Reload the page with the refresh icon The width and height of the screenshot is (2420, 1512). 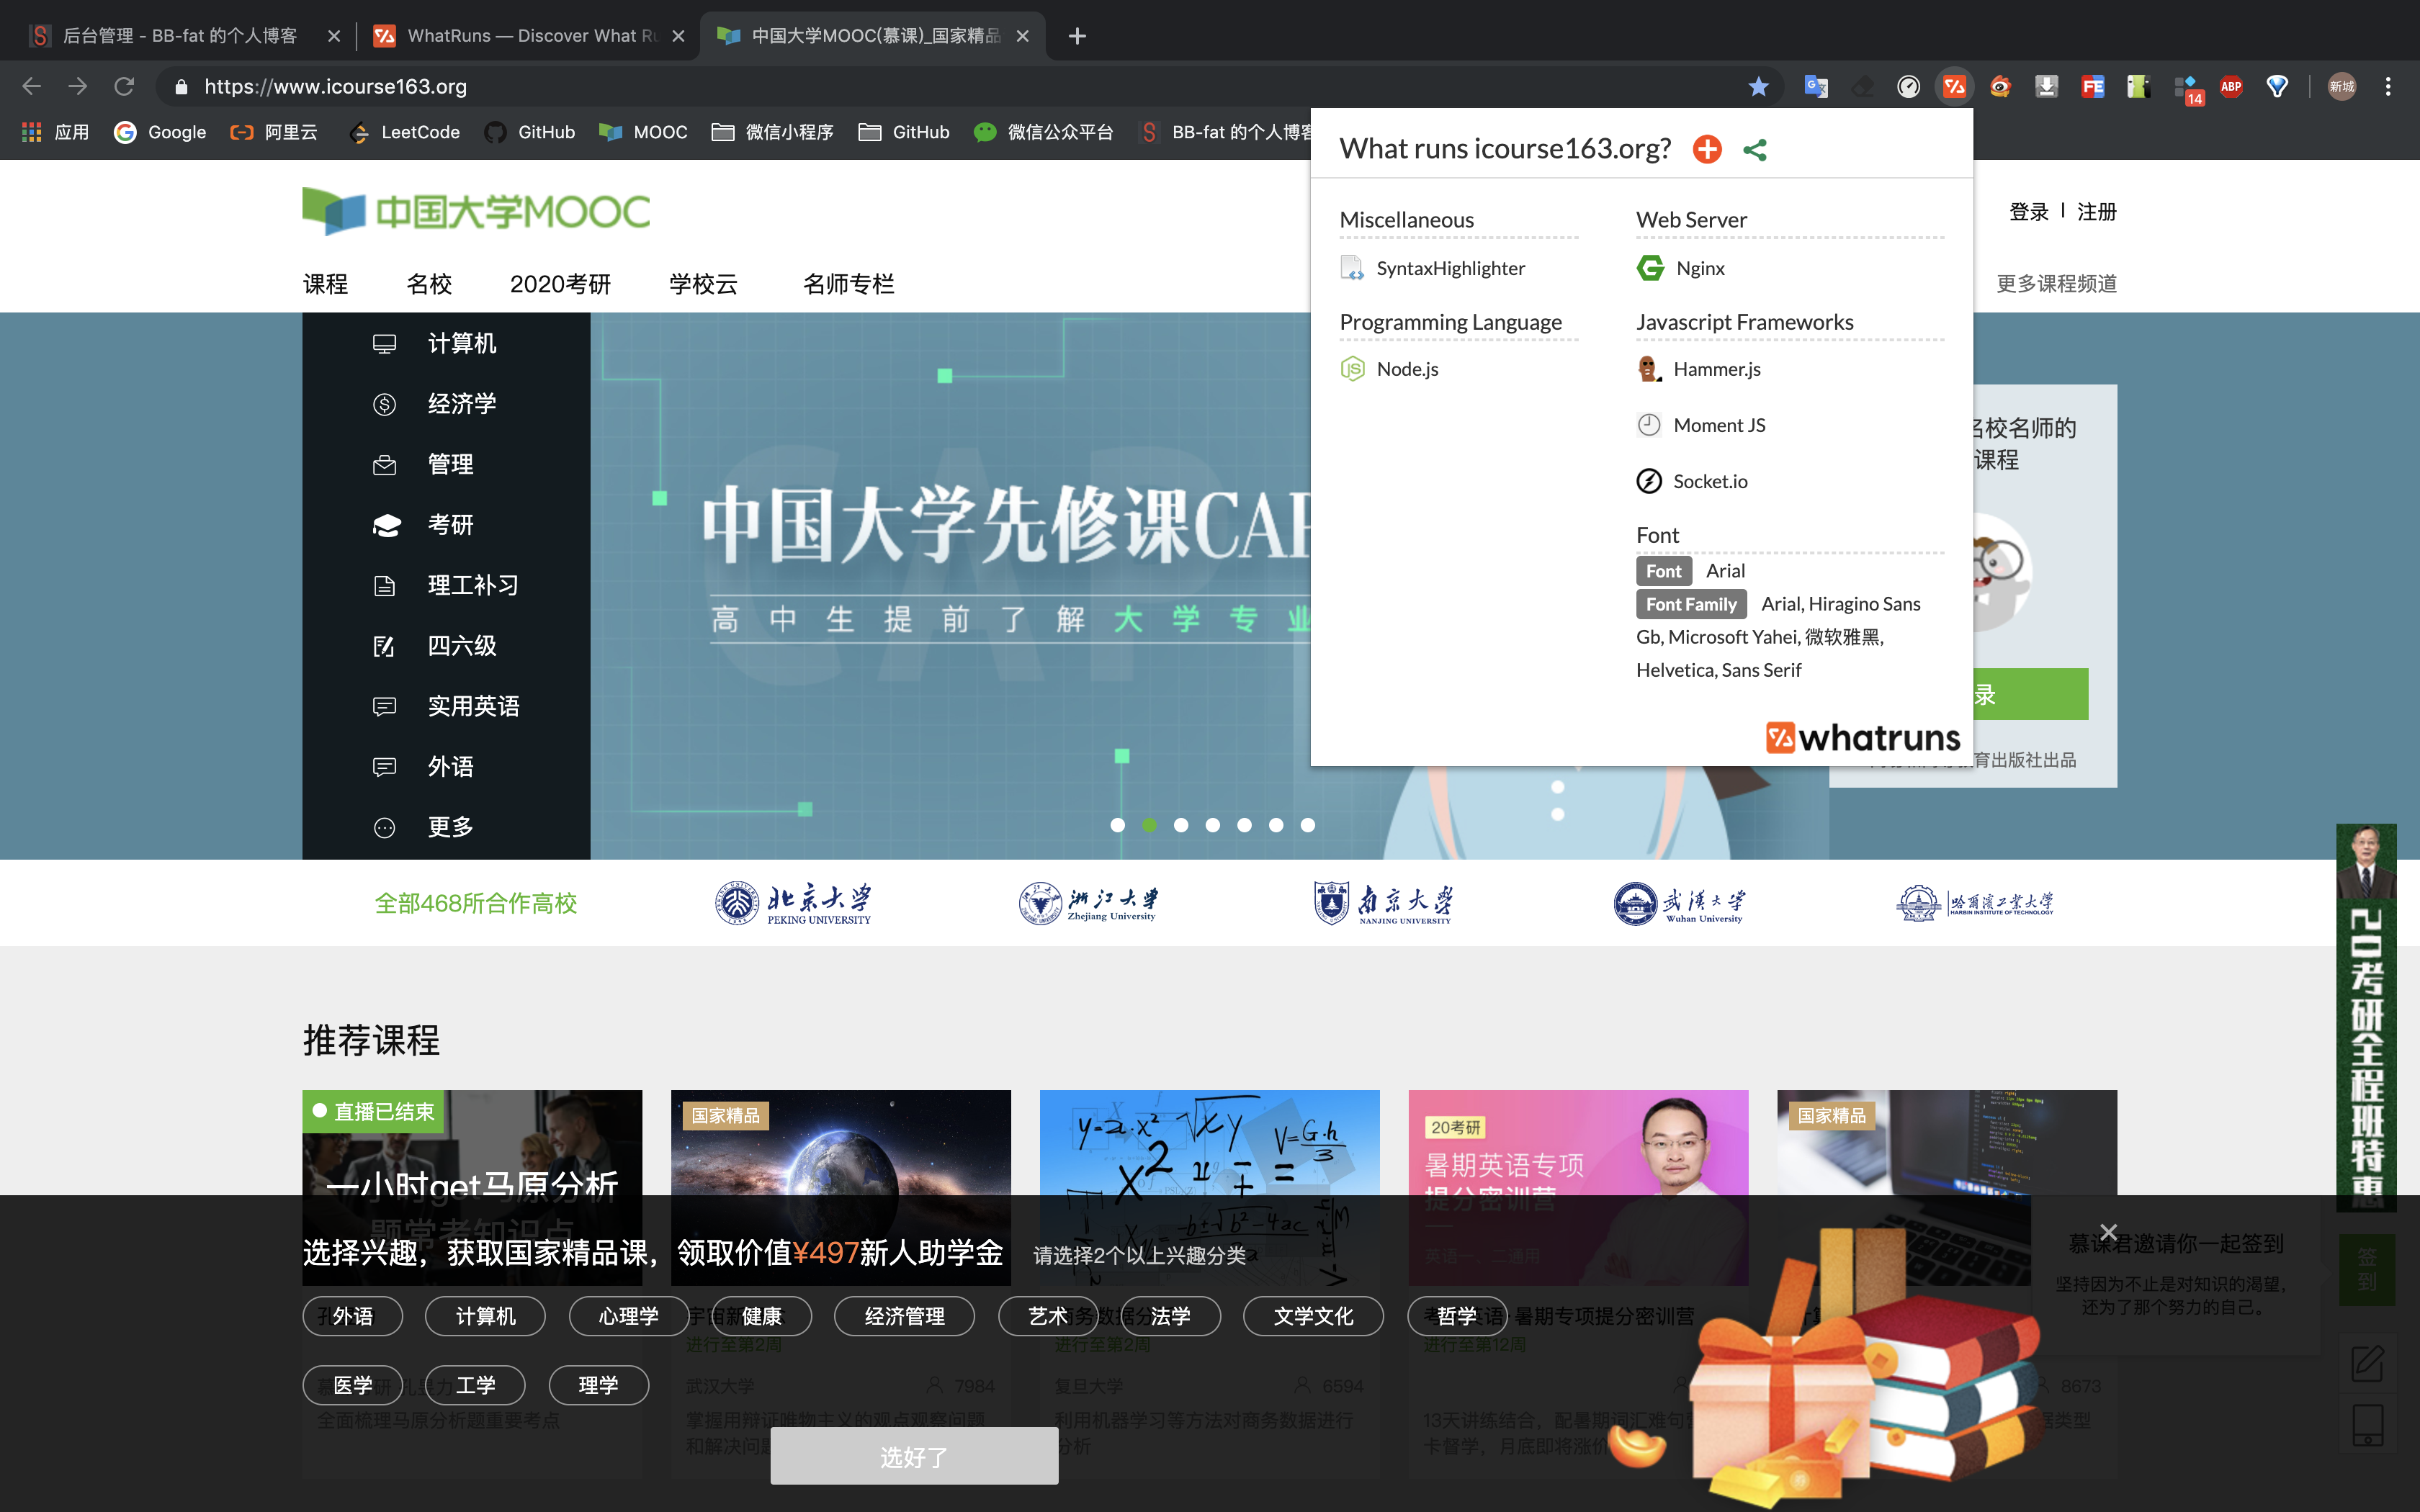tap(124, 87)
